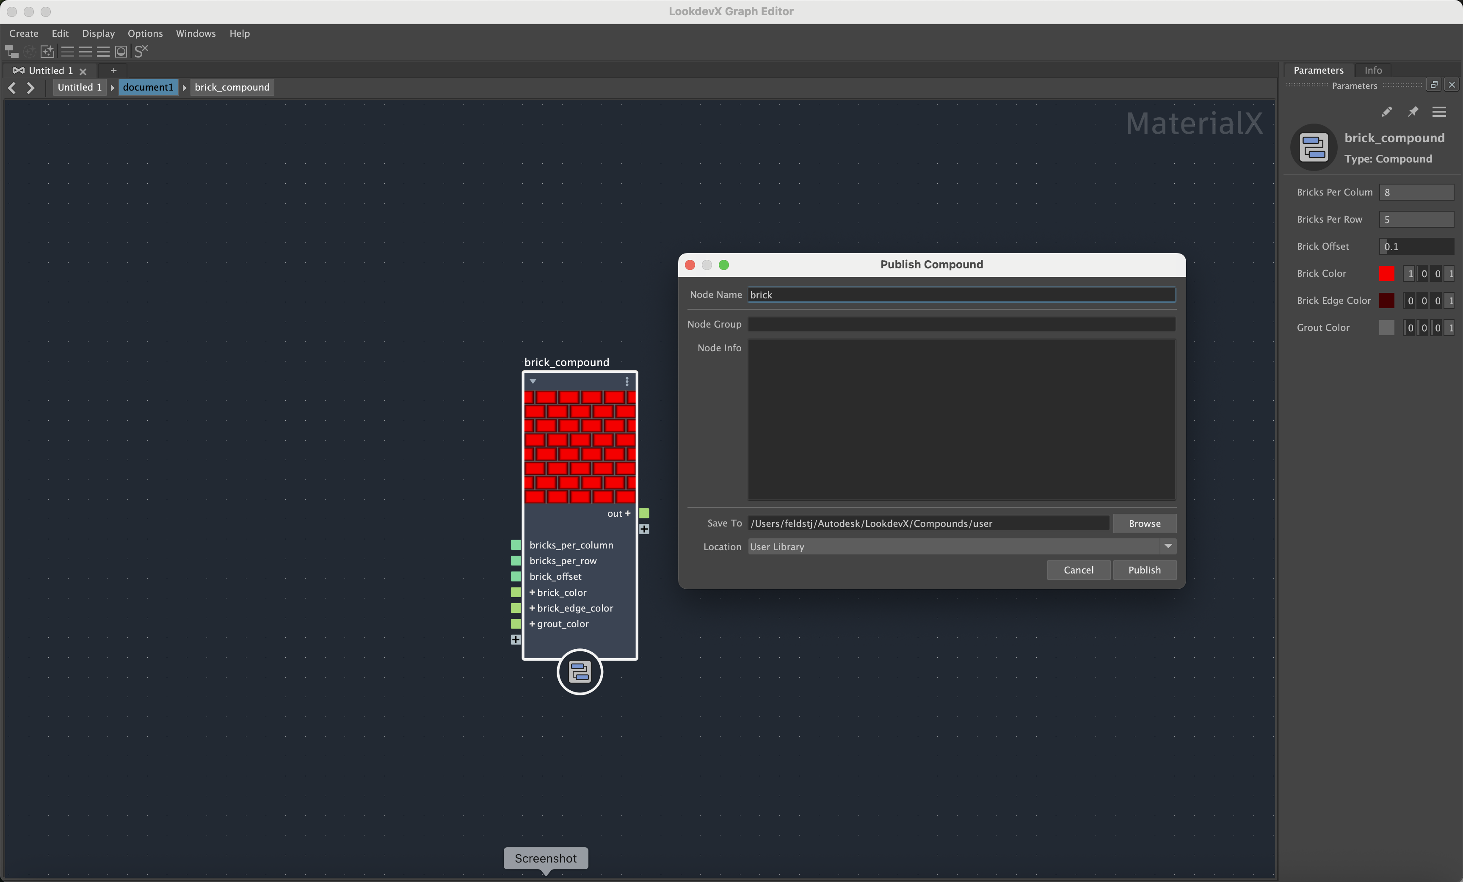Open the Create menu
This screenshot has width=1463, height=882.
24,33
